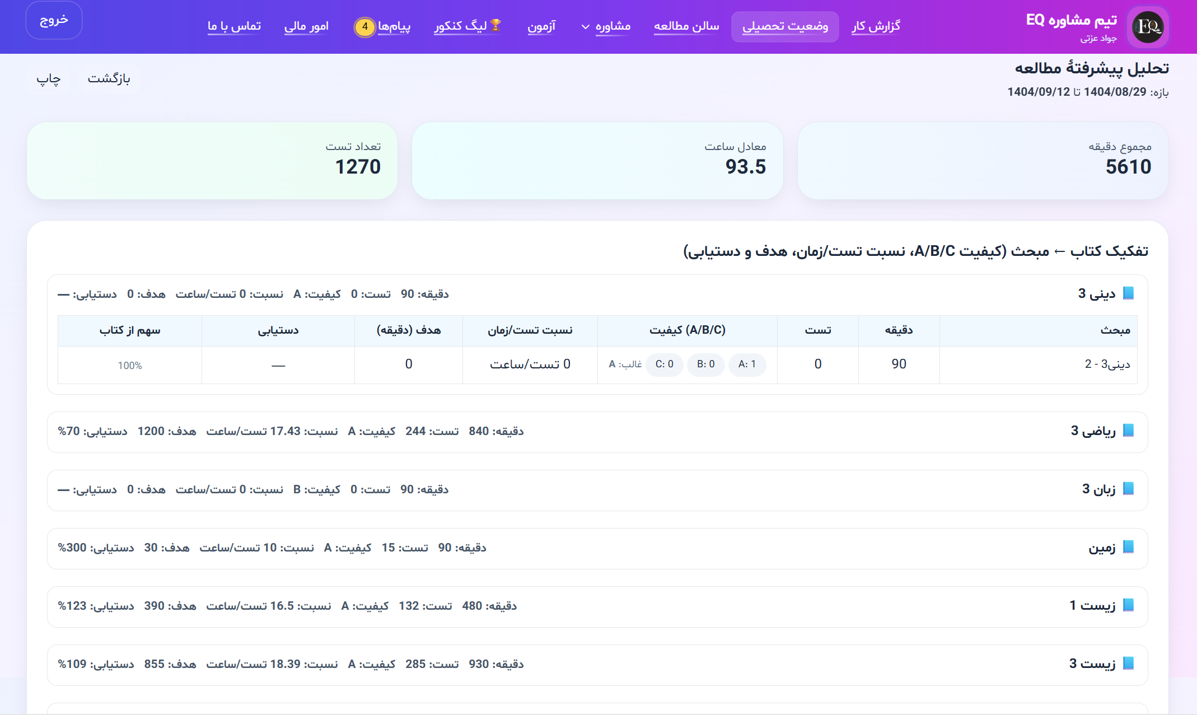Open the گزارش کار menu item
Screen dimensions: 1197x715
point(876,26)
